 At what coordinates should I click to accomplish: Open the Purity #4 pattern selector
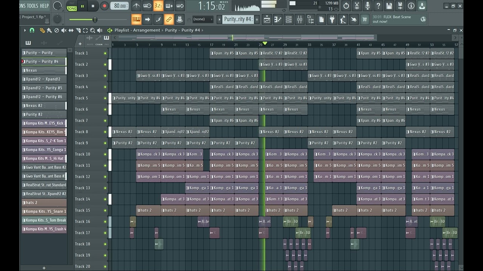click(237, 19)
